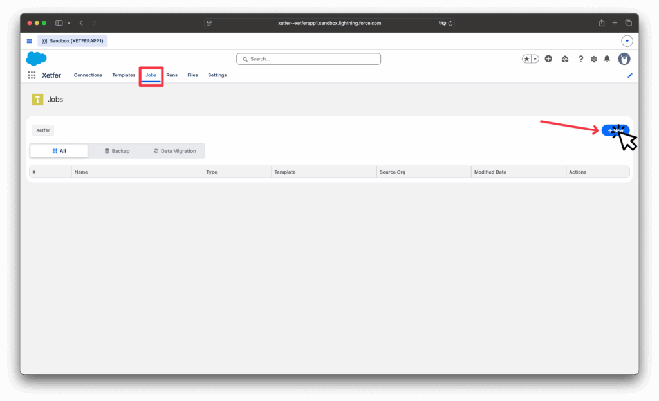
Task: Click the translate icon in address bar
Action: point(442,23)
